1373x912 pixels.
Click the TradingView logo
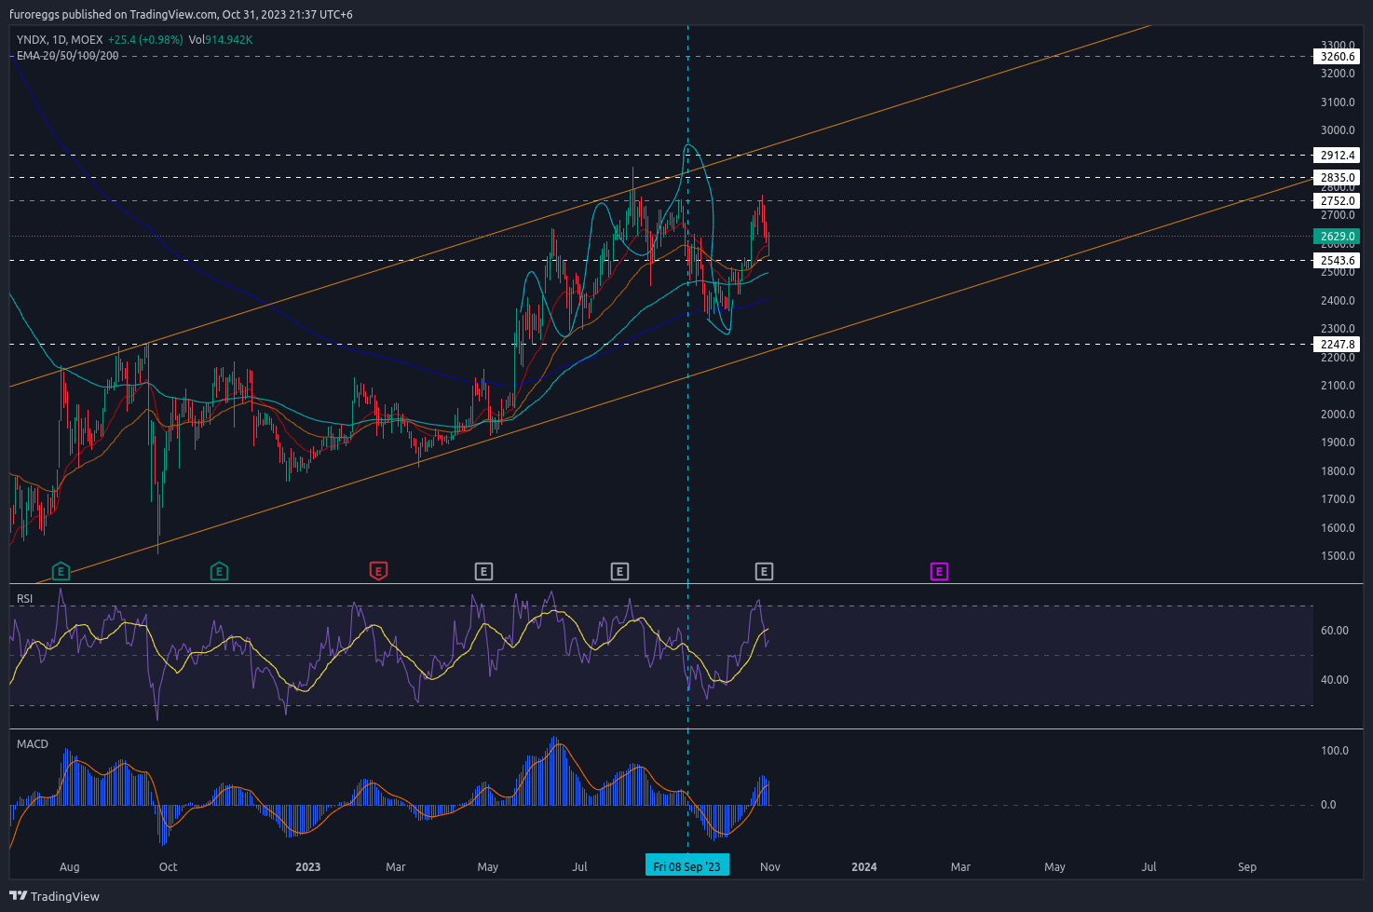tap(54, 896)
